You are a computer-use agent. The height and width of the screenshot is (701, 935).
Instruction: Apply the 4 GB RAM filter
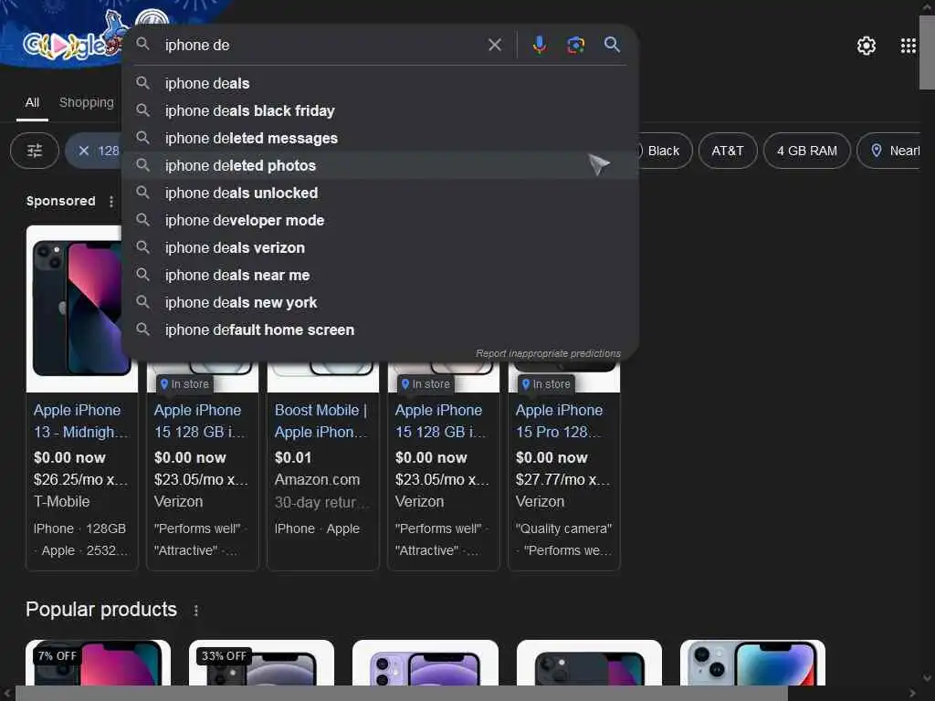pos(807,151)
